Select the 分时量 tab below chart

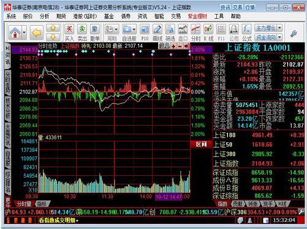(x=24, y=203)
